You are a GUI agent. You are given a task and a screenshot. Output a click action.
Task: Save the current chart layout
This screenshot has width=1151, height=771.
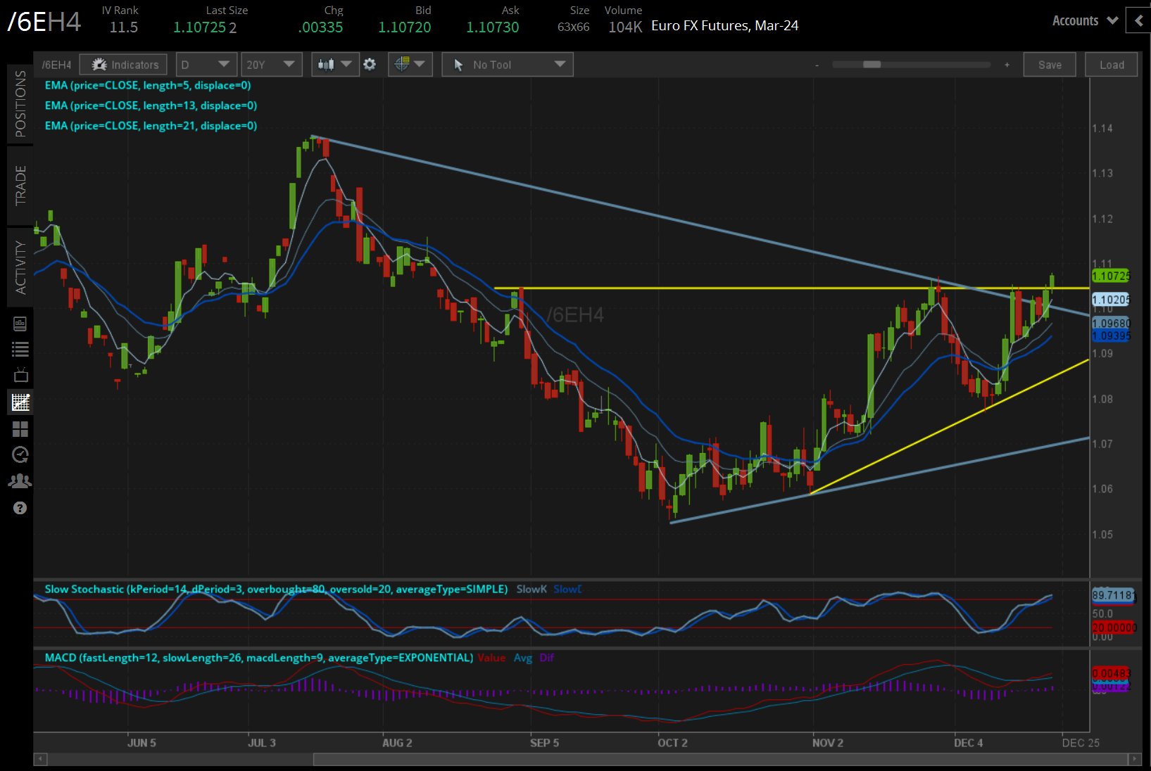pos(1049,65)
